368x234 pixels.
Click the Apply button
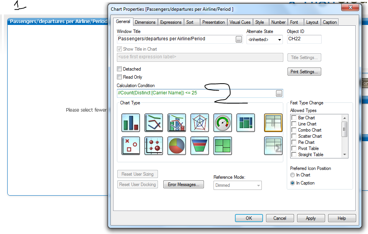[x=311, y=218]
